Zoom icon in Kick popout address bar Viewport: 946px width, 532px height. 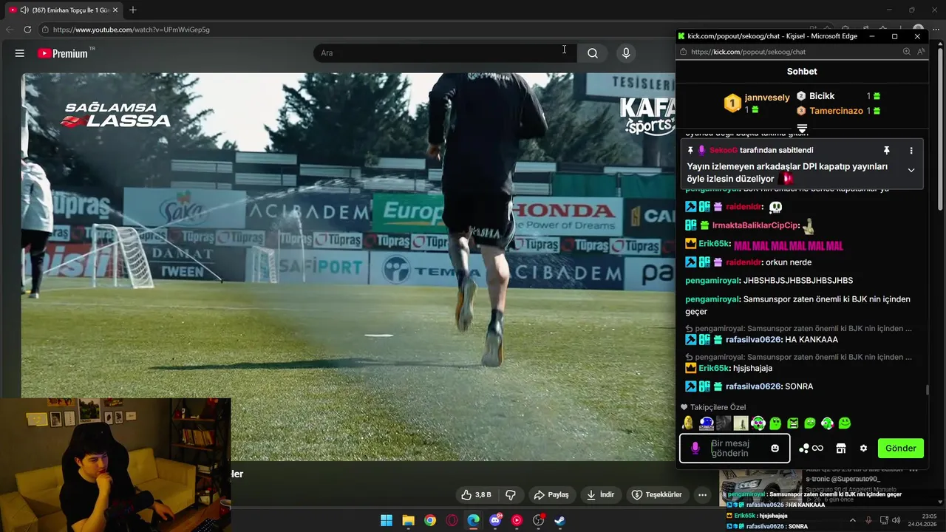tap(907, 52)
